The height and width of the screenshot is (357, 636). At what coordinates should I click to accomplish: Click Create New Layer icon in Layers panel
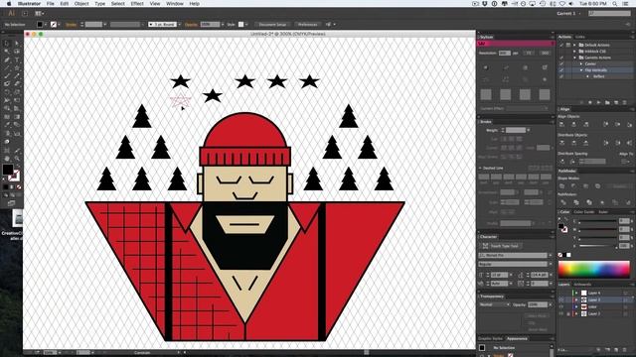pos(616,350)
